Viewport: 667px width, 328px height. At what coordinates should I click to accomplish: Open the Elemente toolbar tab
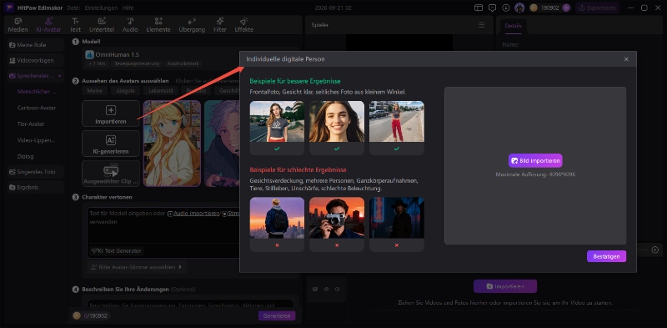click(x=158, y=25)
